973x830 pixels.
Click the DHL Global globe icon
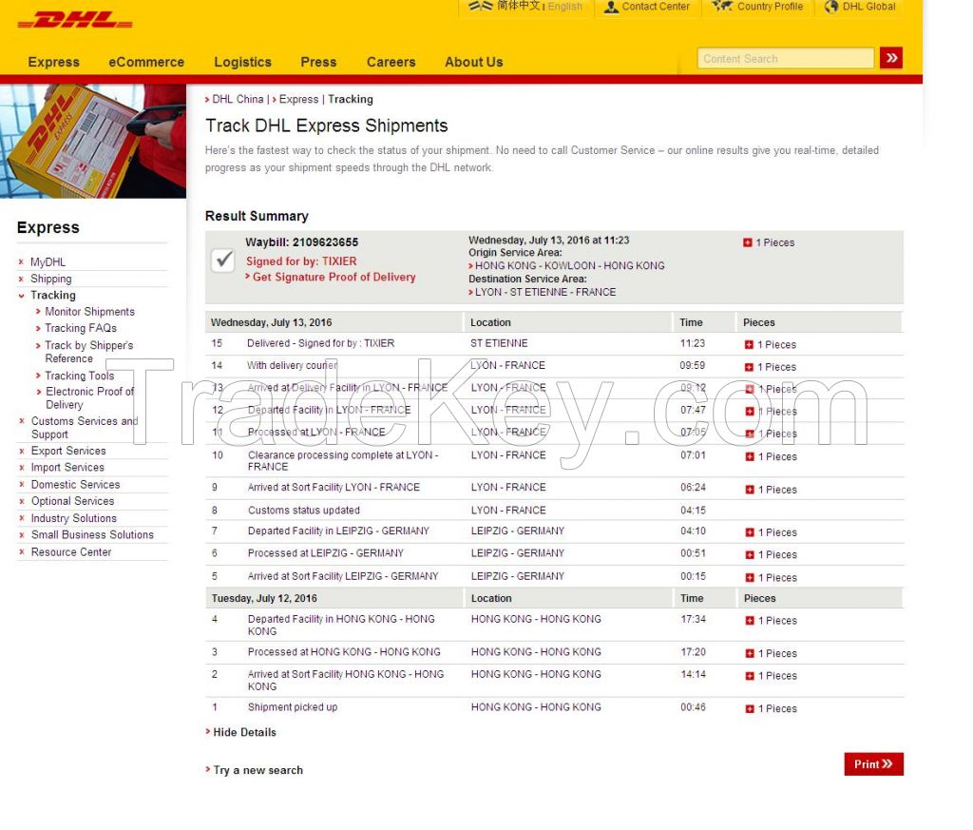(x=831, y=7)
